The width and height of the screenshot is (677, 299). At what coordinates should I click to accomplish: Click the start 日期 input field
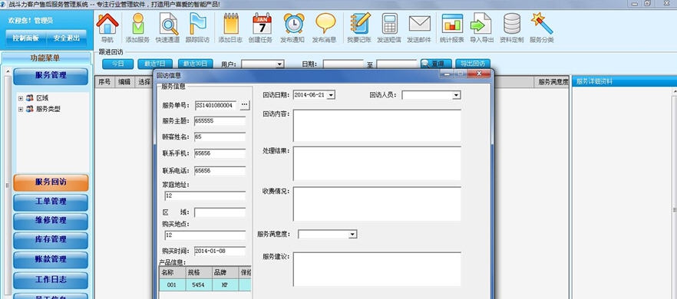343,64
